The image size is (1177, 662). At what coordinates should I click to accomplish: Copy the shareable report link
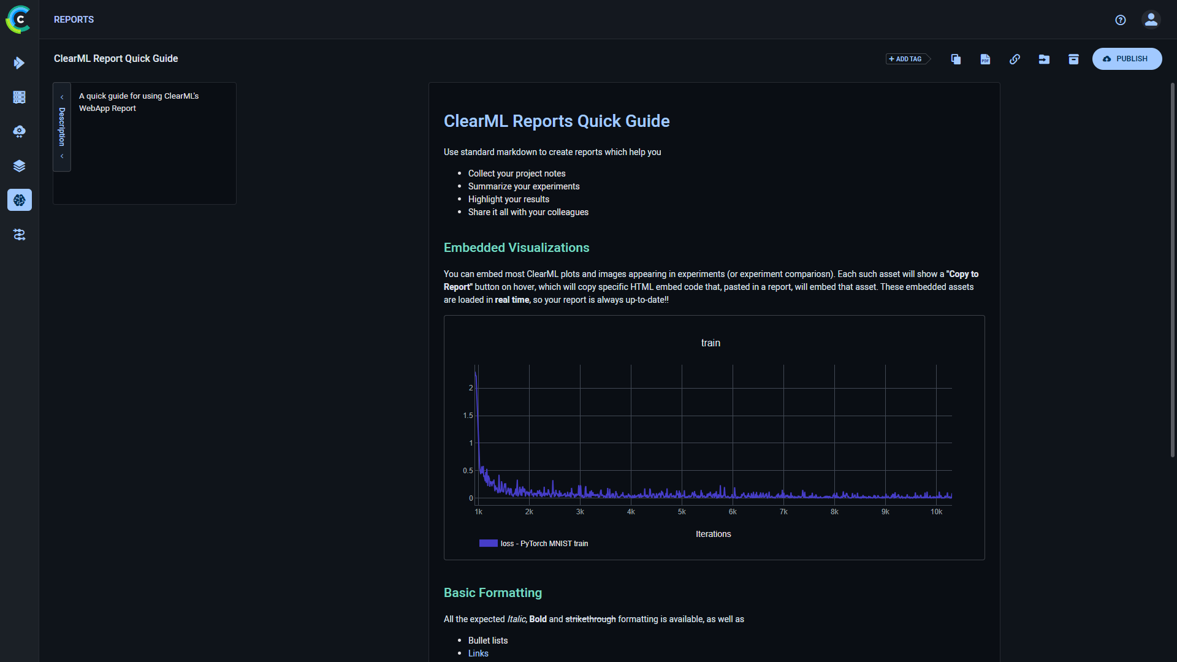point(1015,59)
